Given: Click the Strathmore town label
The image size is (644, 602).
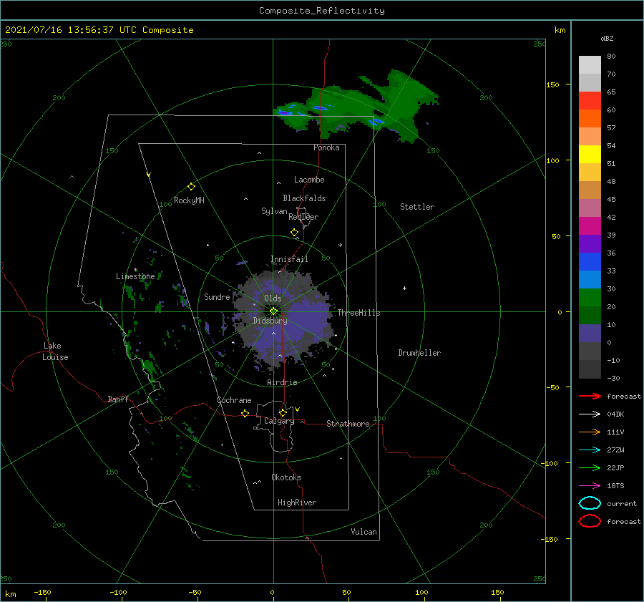Looking at the screenshot, I should 348,424.
